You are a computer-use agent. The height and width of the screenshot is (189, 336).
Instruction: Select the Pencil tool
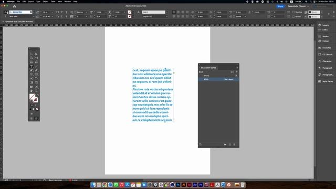click(36, 70)
